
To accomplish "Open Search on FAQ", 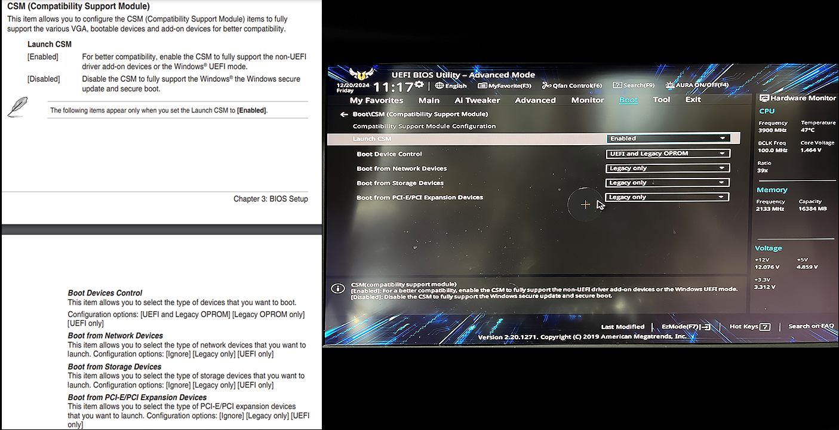I will (x=811, y=326).
